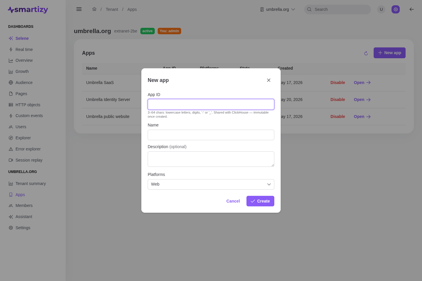Click Apps in the breadcrumb
The image size is (422, 281).
pyautogui.click(x=132, y=9)
